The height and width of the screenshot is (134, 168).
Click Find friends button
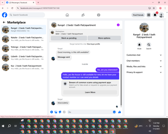[x=138, y=15]
